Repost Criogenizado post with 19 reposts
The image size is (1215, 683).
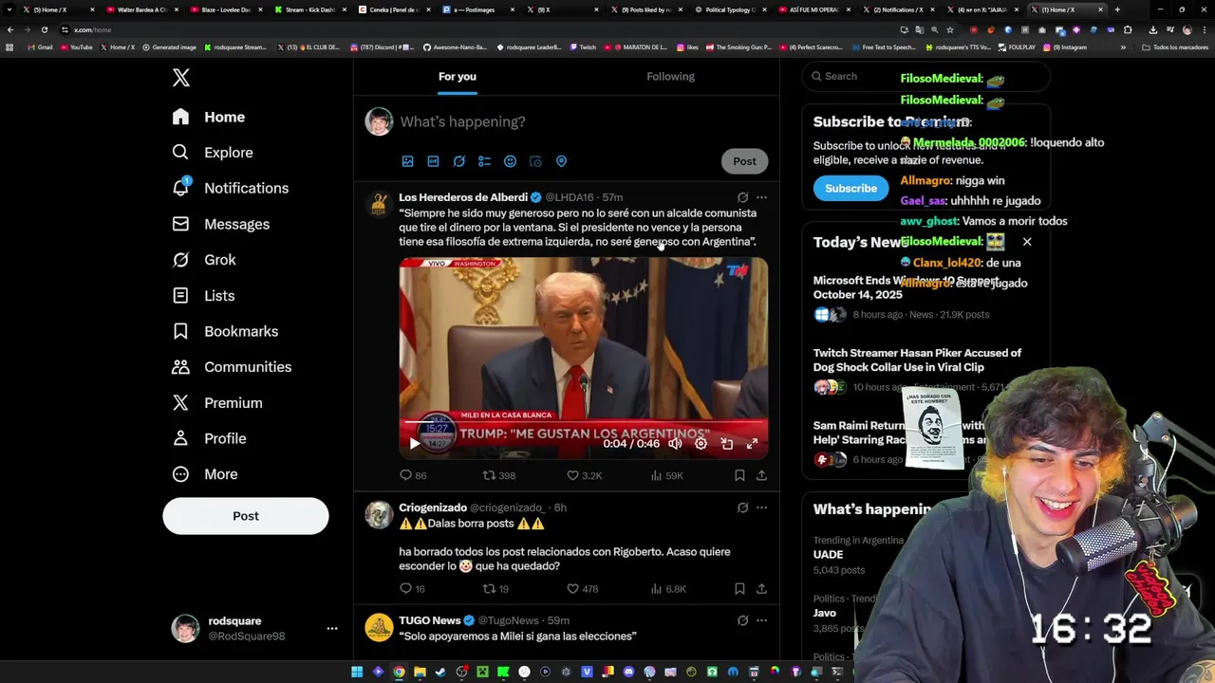(496, 589)
